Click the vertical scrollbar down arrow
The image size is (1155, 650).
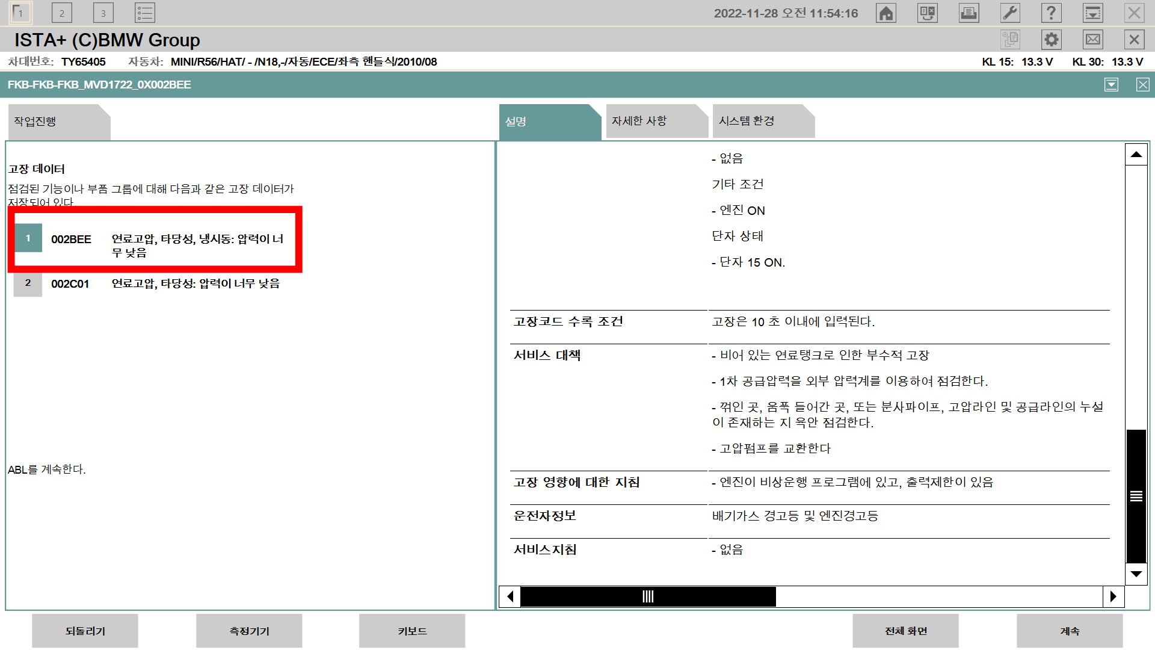pos(1136,574)
